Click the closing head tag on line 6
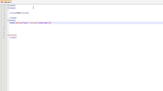The height and width of the screenshot is (91, 163). [13, 18]
